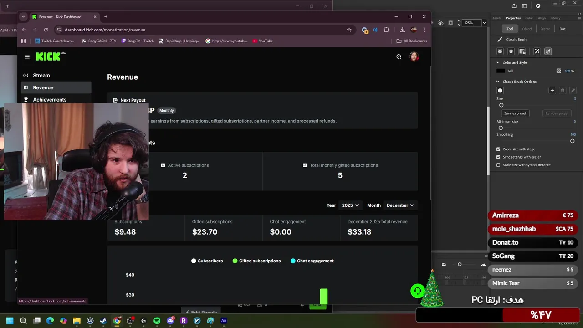Add a new brush shape with plus
The image size is (583, 328).
click(552, 91)
